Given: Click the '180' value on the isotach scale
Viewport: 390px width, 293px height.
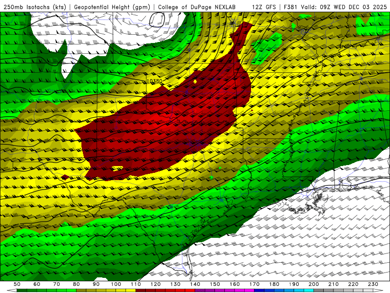Looking at the screenshot, I should 274,284.
